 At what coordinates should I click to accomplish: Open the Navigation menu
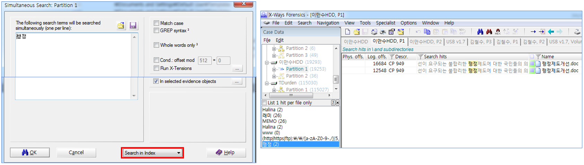click(328, 23)
